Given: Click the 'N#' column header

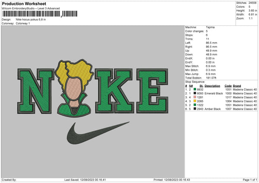Looking at the screenshot, I should [191, 86].
